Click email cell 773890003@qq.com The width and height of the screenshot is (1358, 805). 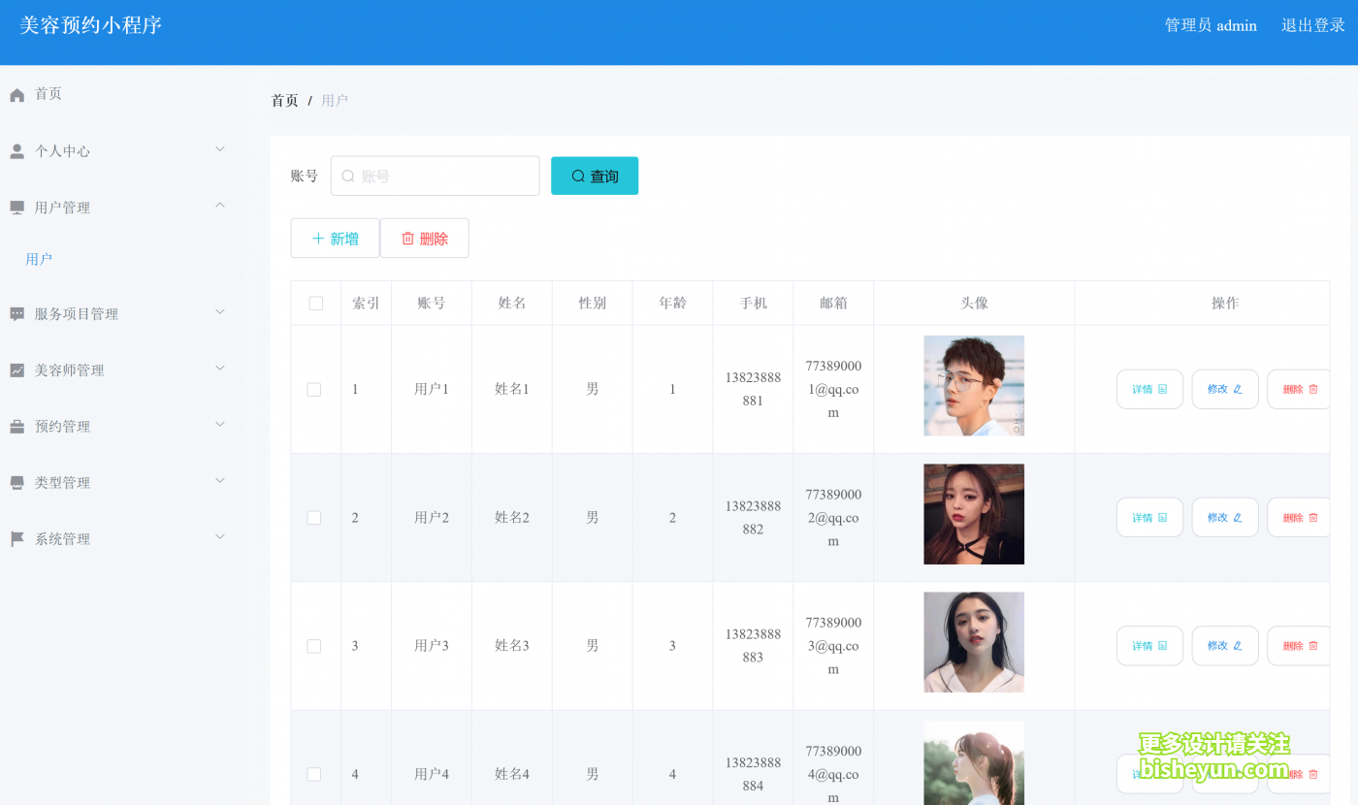point(833,646)
